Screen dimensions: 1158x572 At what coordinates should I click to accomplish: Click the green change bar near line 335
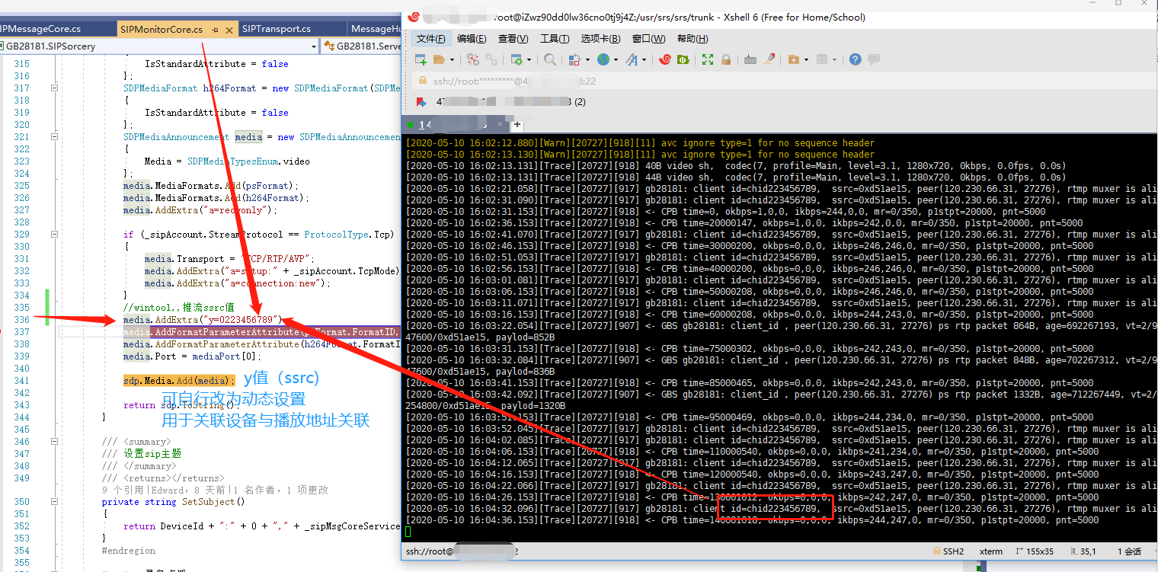tap(47, 306)
